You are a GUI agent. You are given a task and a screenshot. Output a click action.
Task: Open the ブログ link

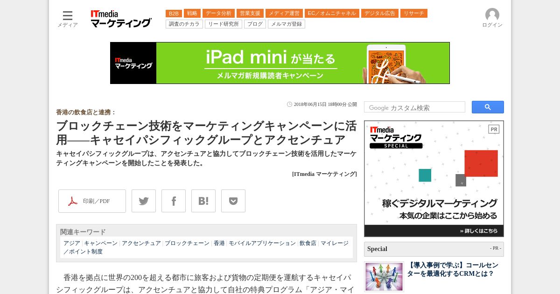[255, 24]
